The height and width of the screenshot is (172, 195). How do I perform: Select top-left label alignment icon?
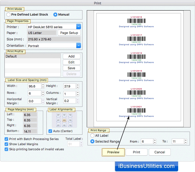tap(58, 115)
